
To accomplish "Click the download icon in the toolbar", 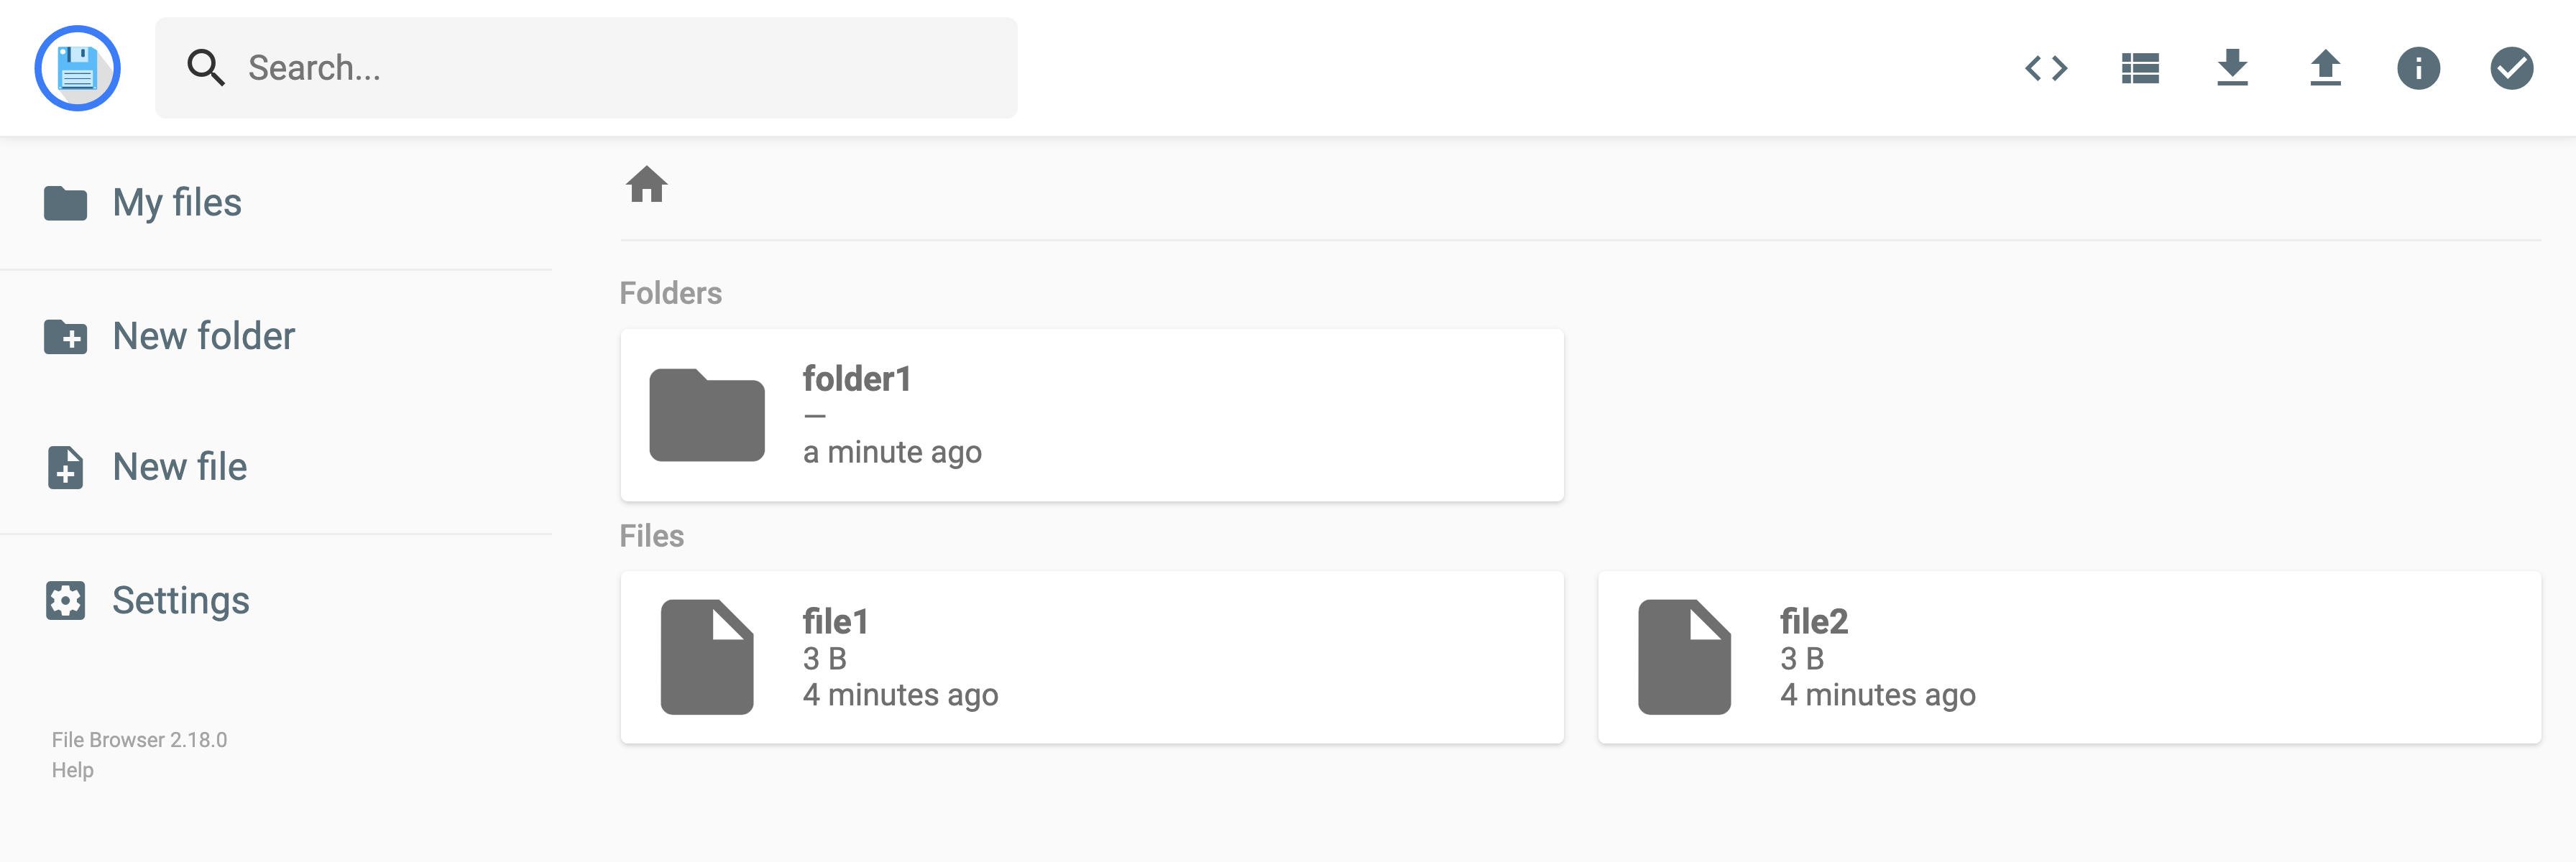I will (2232, 68).
